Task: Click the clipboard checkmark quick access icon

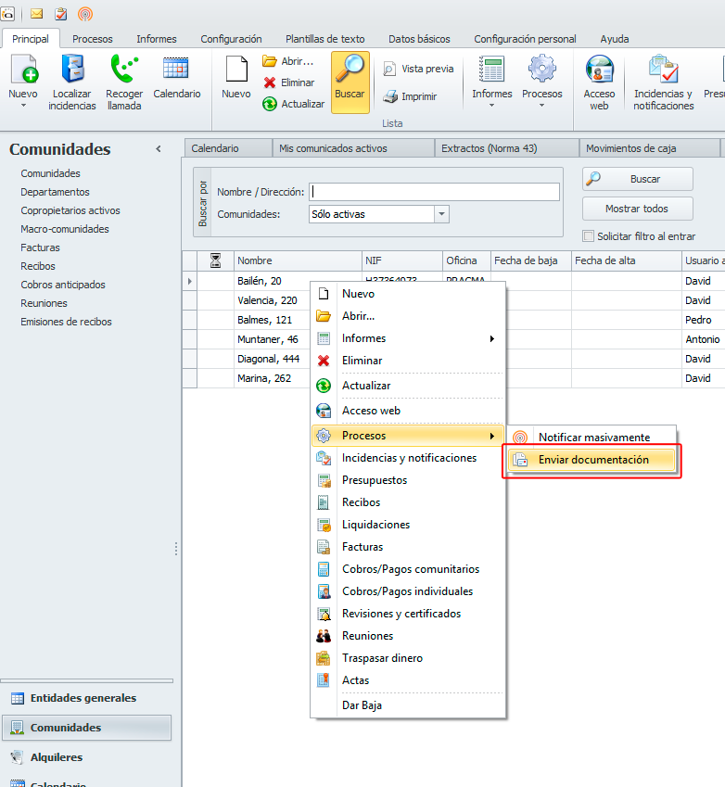Action: coord(61,14)
